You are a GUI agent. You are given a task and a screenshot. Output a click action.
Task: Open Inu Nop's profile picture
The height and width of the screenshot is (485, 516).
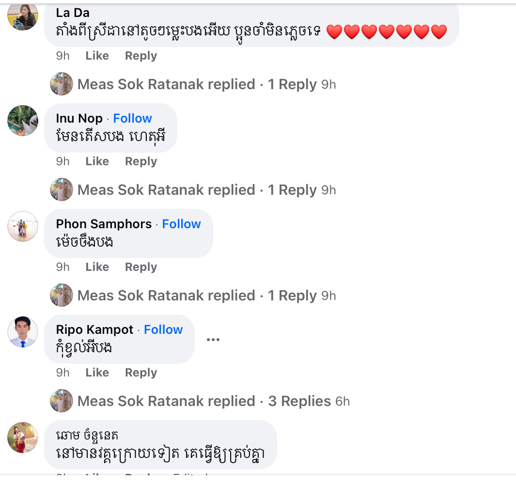[x=23, y=121]
